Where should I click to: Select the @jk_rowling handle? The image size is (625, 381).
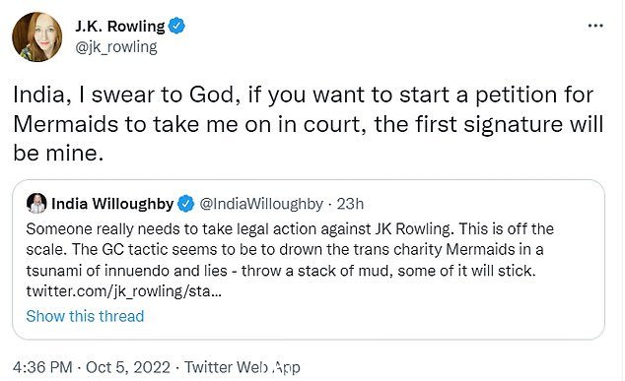click(116, 47)
